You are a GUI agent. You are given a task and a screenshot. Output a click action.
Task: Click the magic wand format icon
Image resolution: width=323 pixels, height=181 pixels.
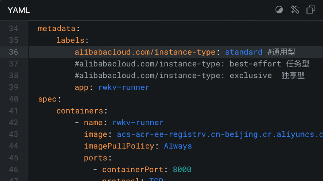point(295,10)
